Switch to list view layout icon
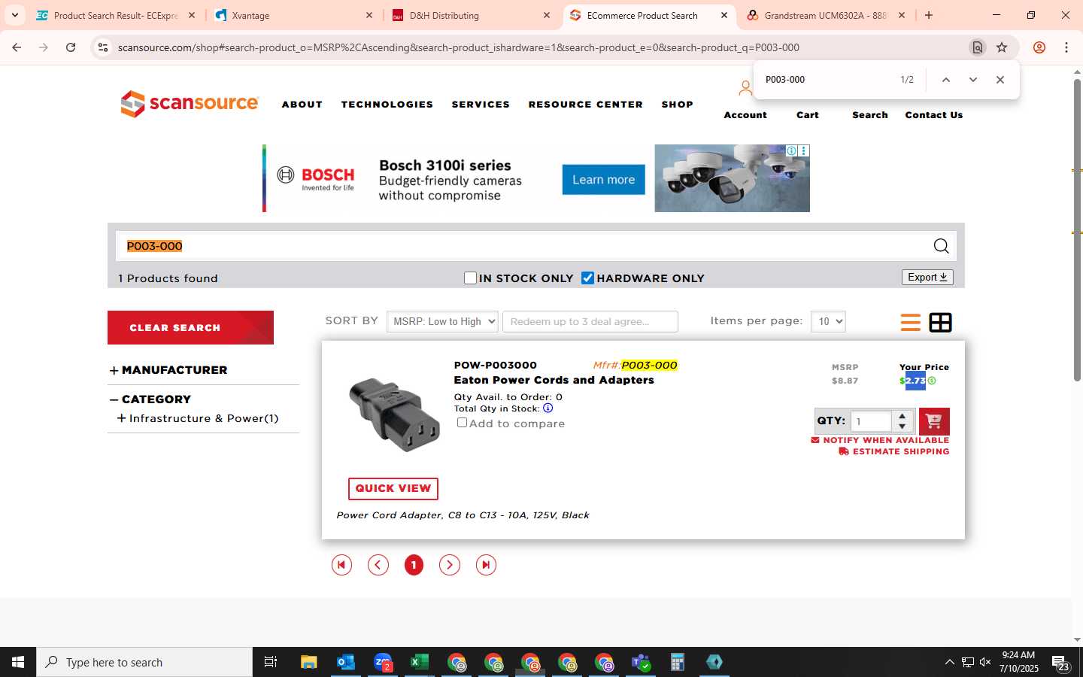 910,322
